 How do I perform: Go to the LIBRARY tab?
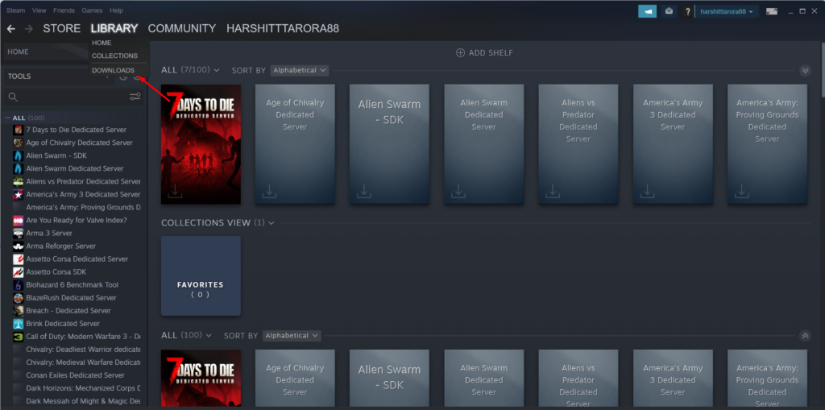[114, 28]
